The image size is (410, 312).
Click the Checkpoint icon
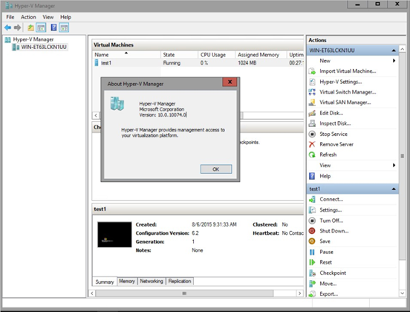tap(312, 273)
